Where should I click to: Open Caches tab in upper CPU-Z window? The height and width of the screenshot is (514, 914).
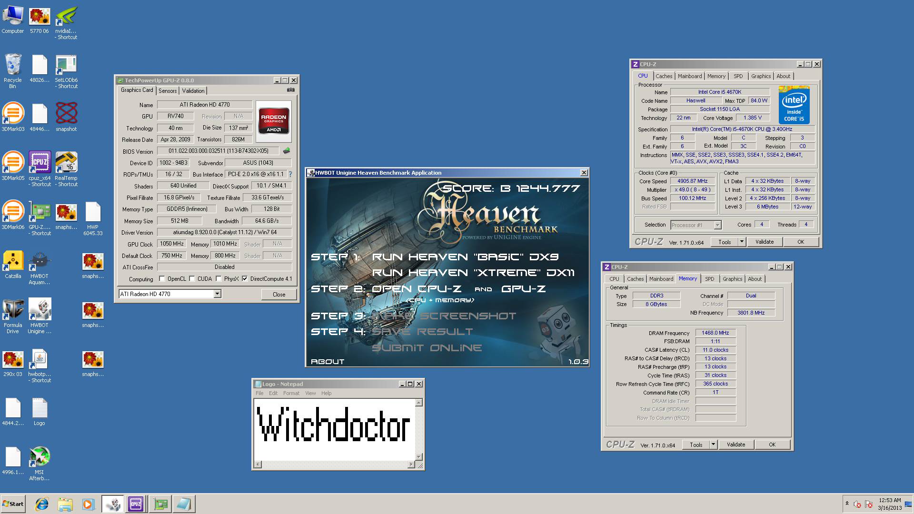click(664, 76)
